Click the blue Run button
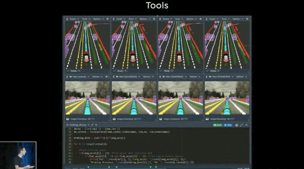This screenshot has width=304, height=169. [x=228, y=125]
